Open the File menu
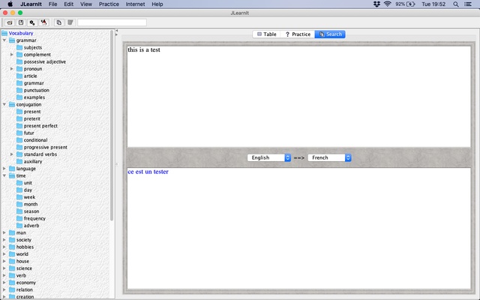Screen dimensions: 480x300 click(52, 4)
